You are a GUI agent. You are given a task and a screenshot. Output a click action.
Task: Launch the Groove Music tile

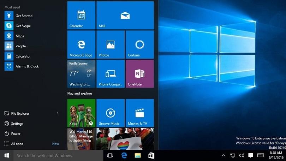point(111,113)
